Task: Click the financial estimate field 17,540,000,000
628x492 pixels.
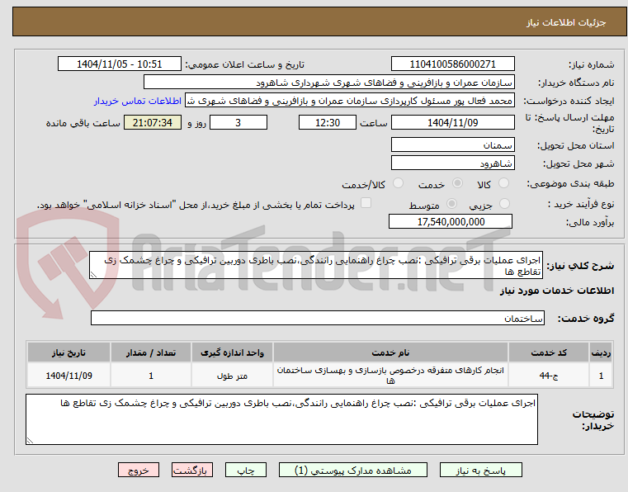Action: [451, 221]
